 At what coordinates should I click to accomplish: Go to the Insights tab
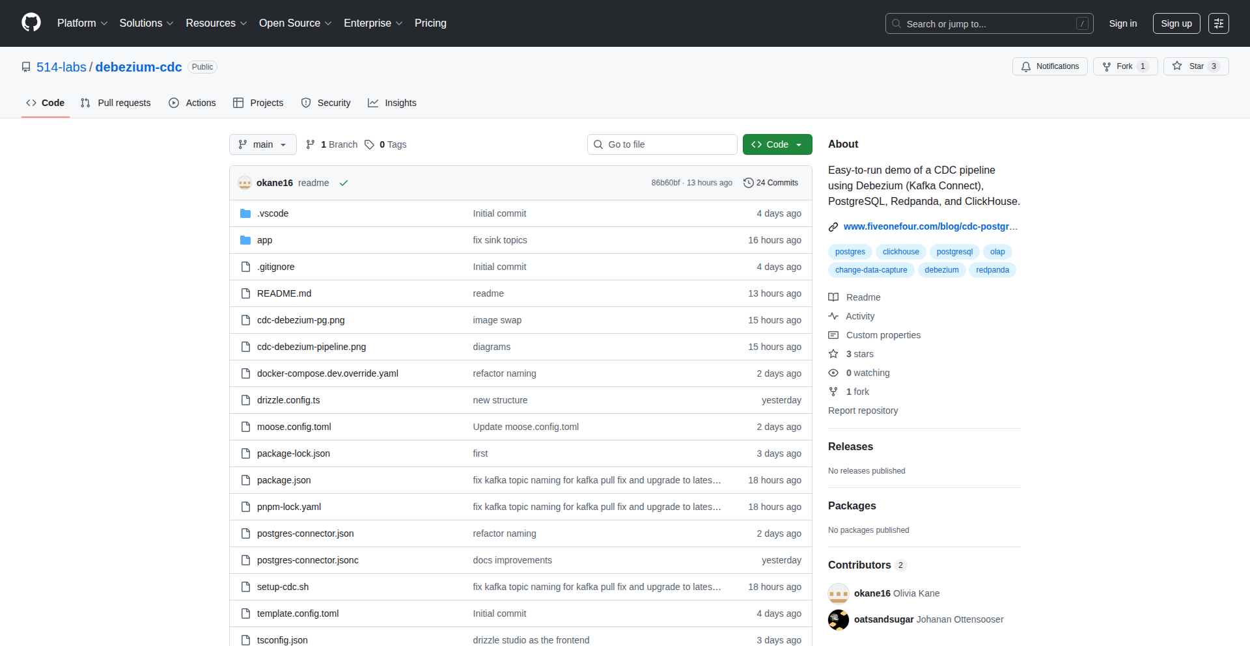click(392, 103)
